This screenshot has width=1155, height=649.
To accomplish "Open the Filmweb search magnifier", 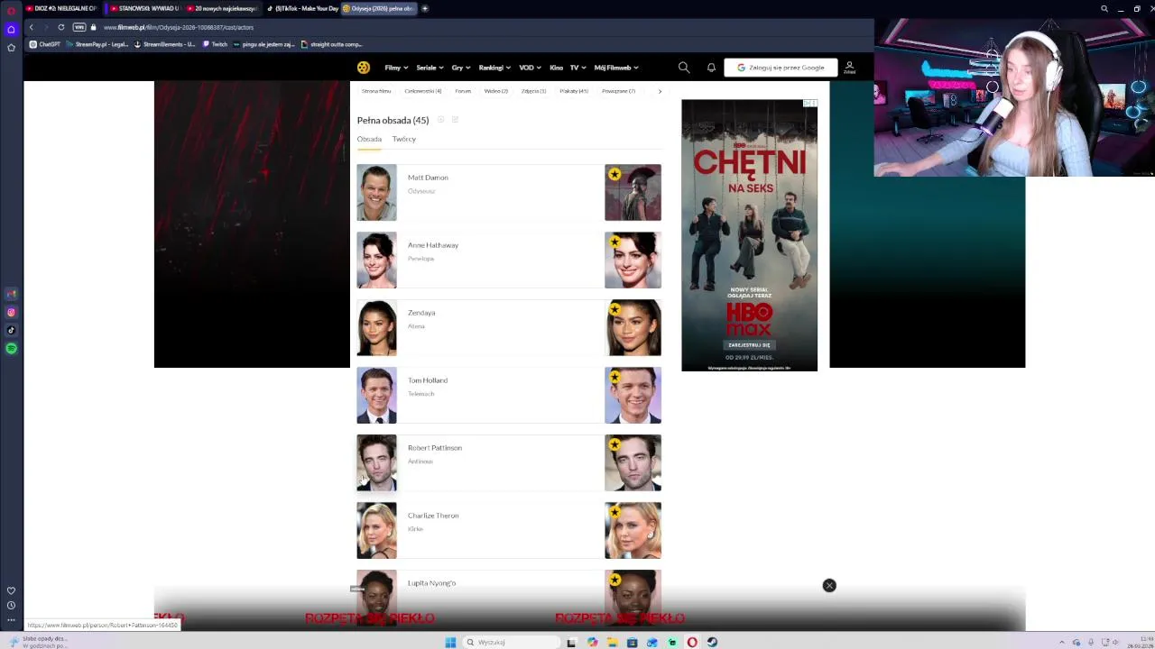I will 684,68.
